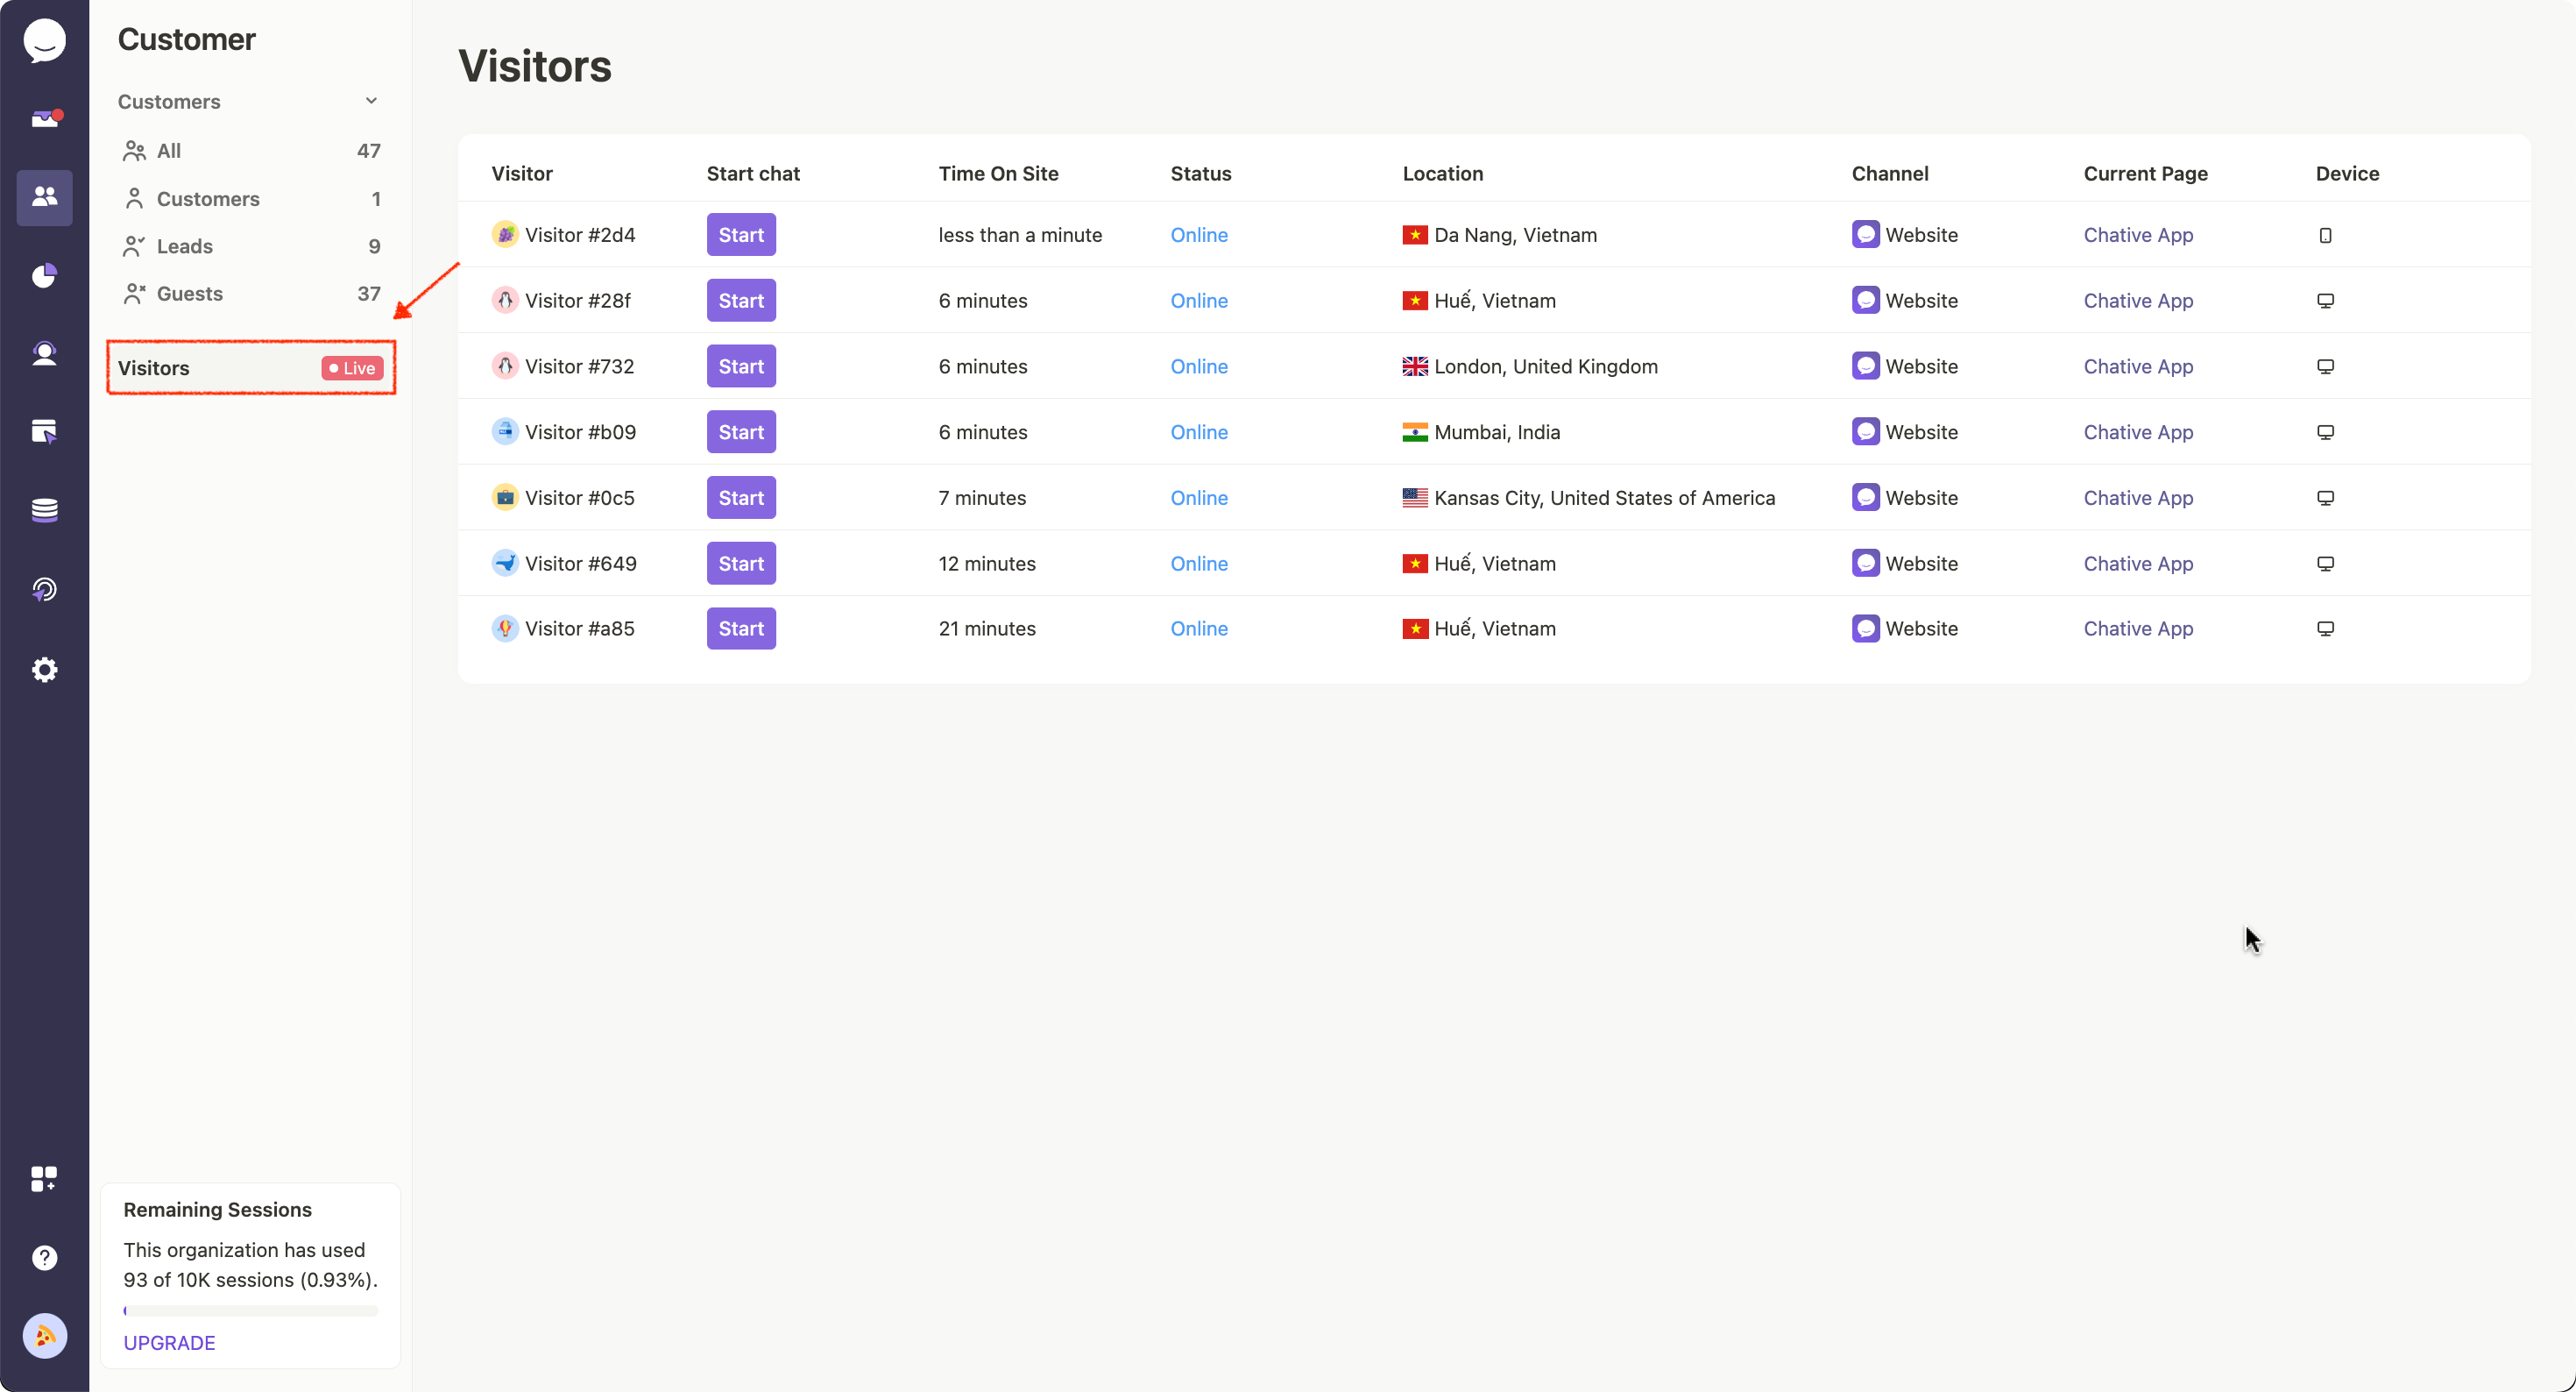Image resolution: width=2576 pixels, height=1392 pixels.
Task: Open the apps grid plus icon
Action: [x=44, y=1178]
